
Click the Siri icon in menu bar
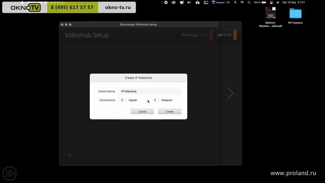coord(278,3)
